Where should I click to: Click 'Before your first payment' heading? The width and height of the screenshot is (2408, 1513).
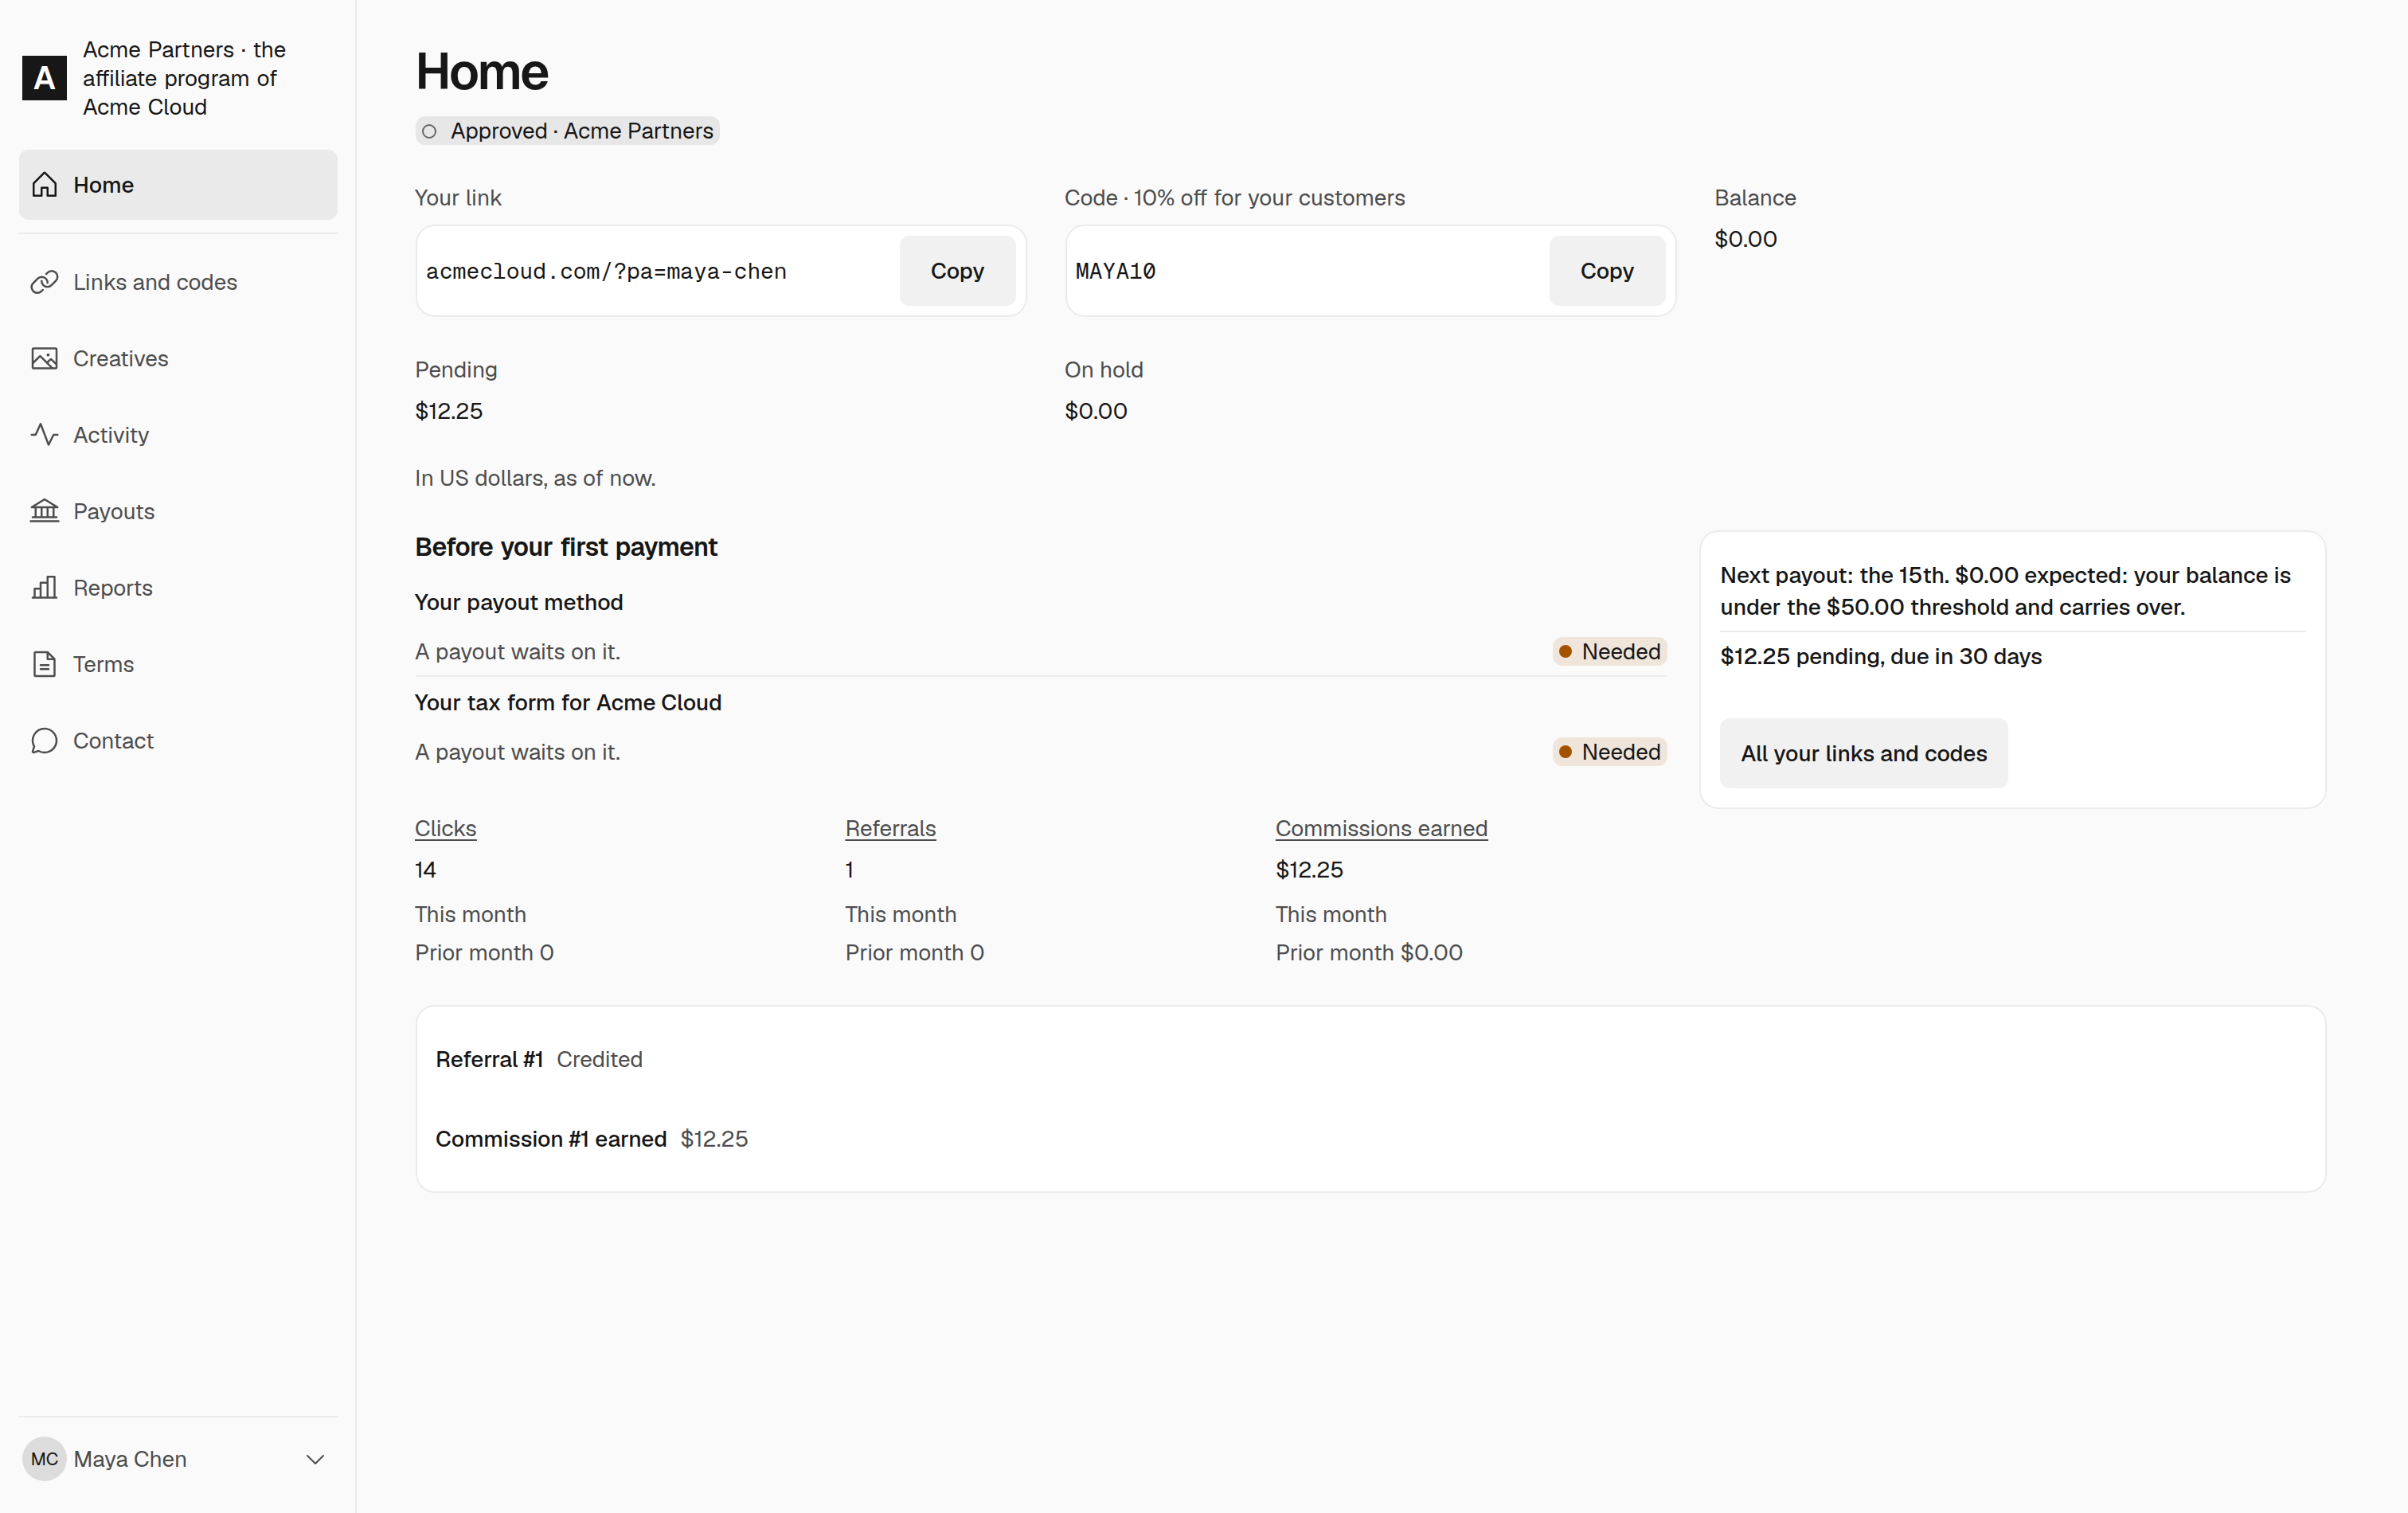[x=566, y=547]
